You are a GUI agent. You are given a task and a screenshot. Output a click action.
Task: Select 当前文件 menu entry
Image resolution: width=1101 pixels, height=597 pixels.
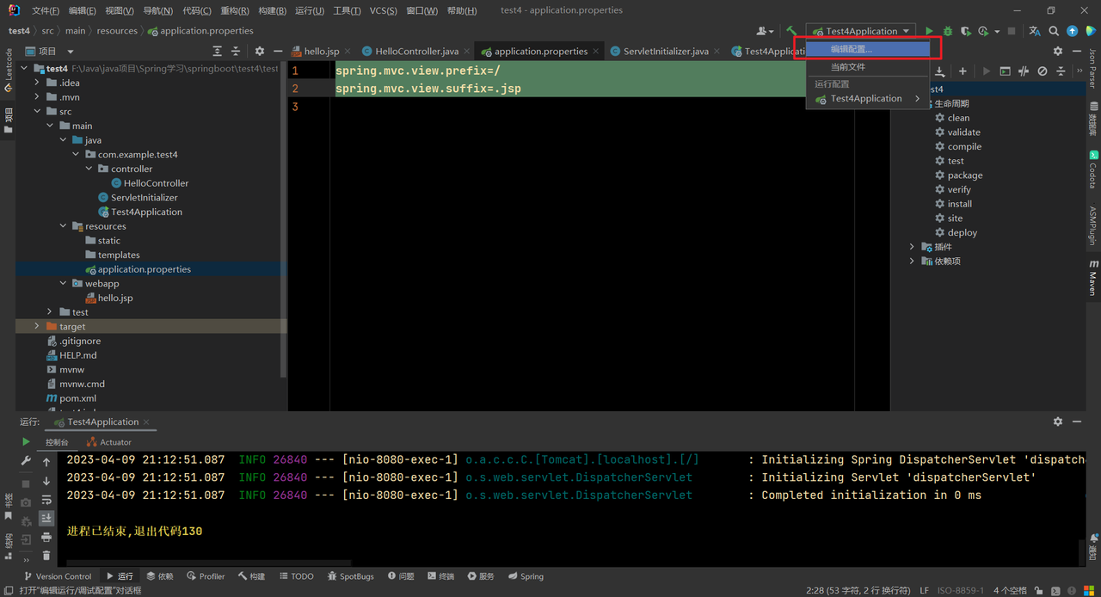(868, 66)
